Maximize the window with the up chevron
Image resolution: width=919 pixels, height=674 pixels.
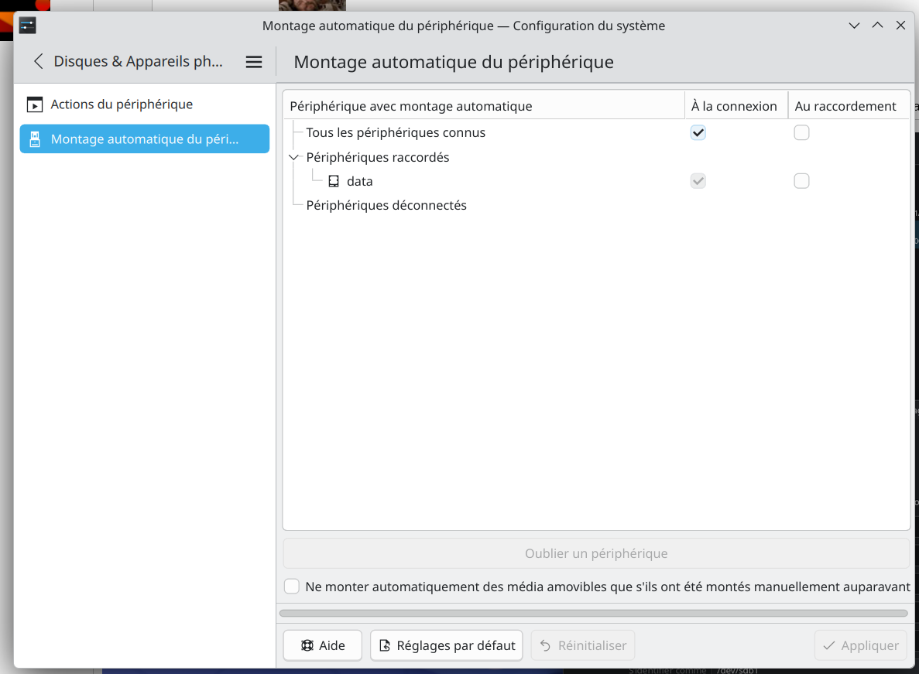coord(877,26)
